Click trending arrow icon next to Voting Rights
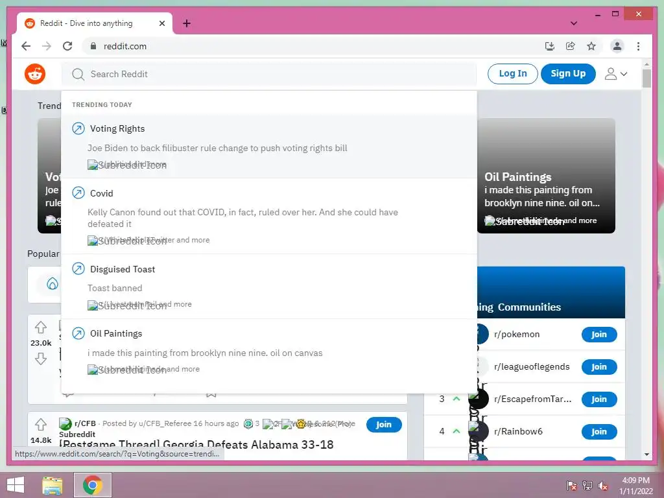Screen dimensions: 664x498 [78, 128]
